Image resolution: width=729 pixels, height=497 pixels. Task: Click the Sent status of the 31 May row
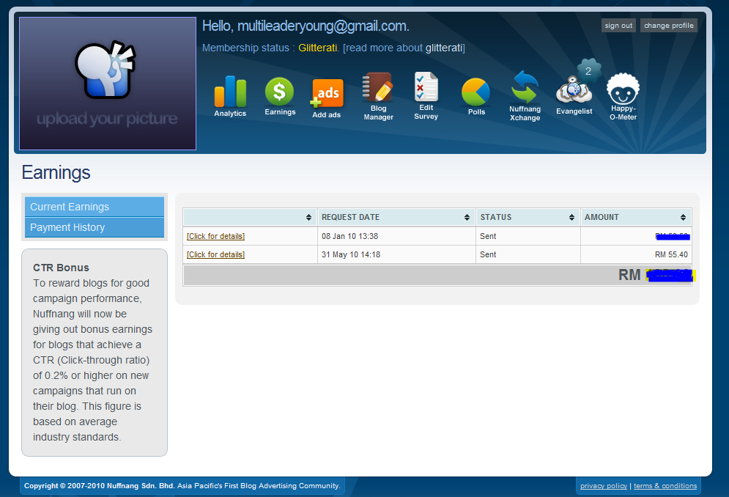488,254
